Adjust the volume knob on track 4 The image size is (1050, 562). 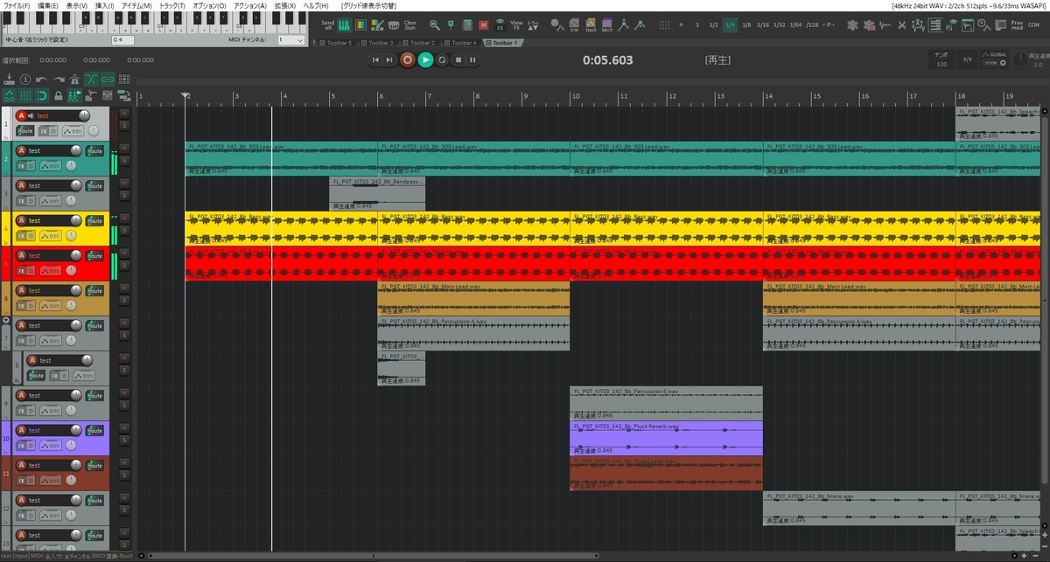tap(76, 220)
